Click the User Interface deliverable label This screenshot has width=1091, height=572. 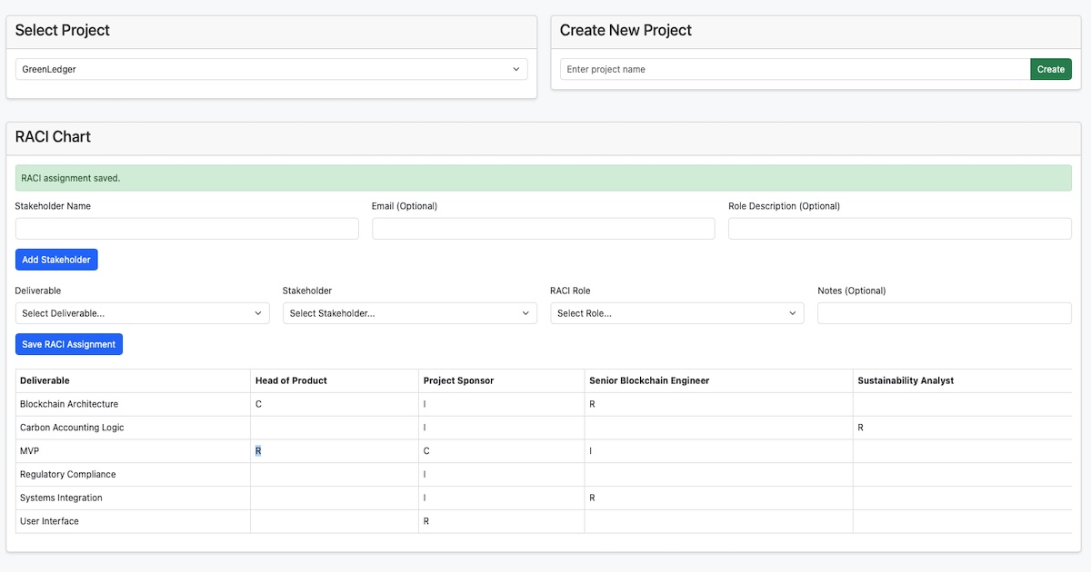tap(49, 521)
